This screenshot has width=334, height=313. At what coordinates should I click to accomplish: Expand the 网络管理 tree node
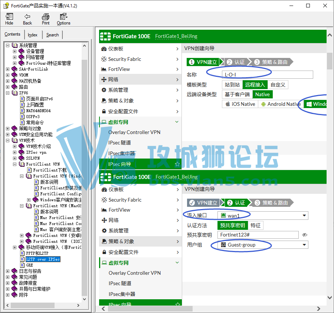point(15,57)
